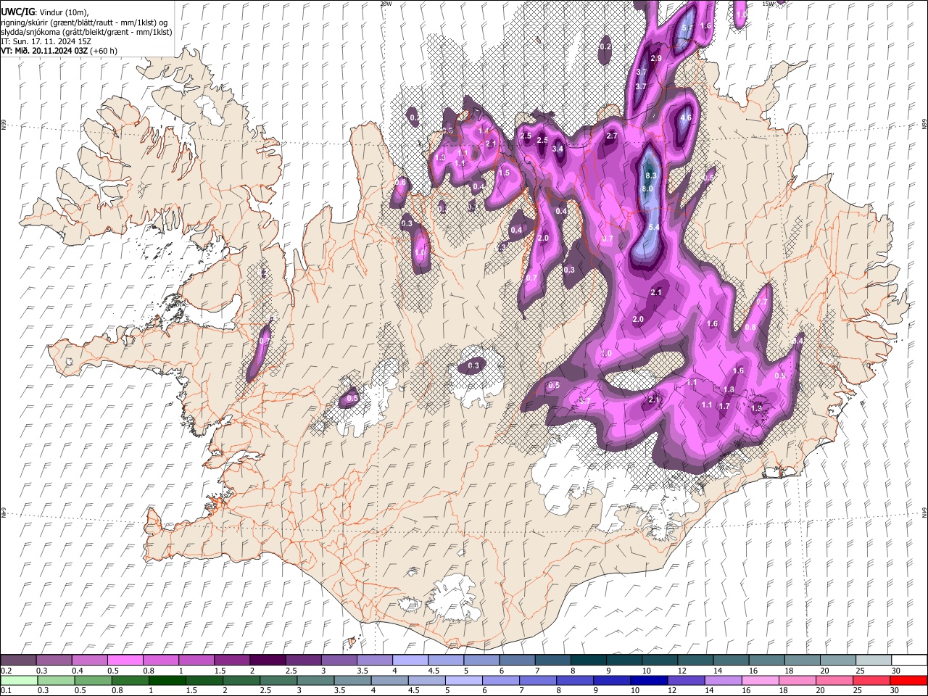This screenshot has width=928, height=696.
Task: Click the 'IT: Sun. 17. 11. 2024 15Z' line
Action: 46,41
